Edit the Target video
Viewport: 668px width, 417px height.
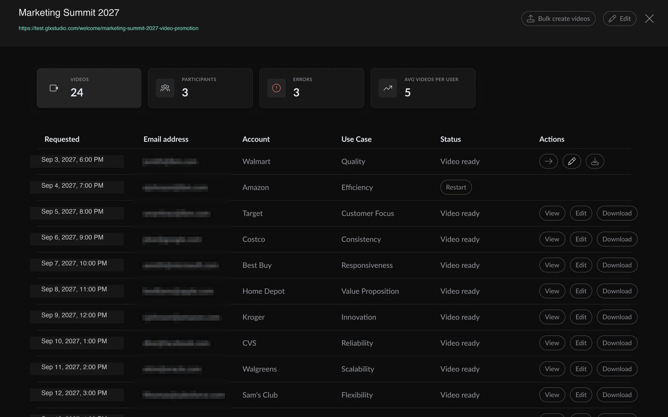[x=581, y=213]
